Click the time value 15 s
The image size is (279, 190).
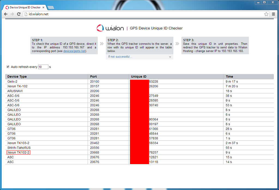point(229,157)
